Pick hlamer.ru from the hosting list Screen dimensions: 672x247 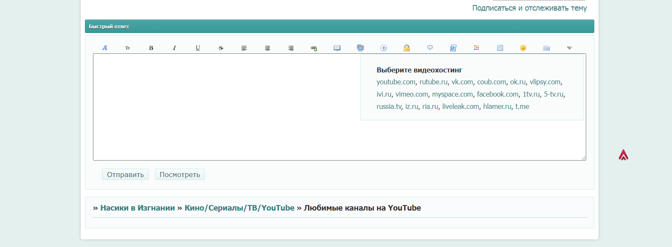[x=497, y=106]
